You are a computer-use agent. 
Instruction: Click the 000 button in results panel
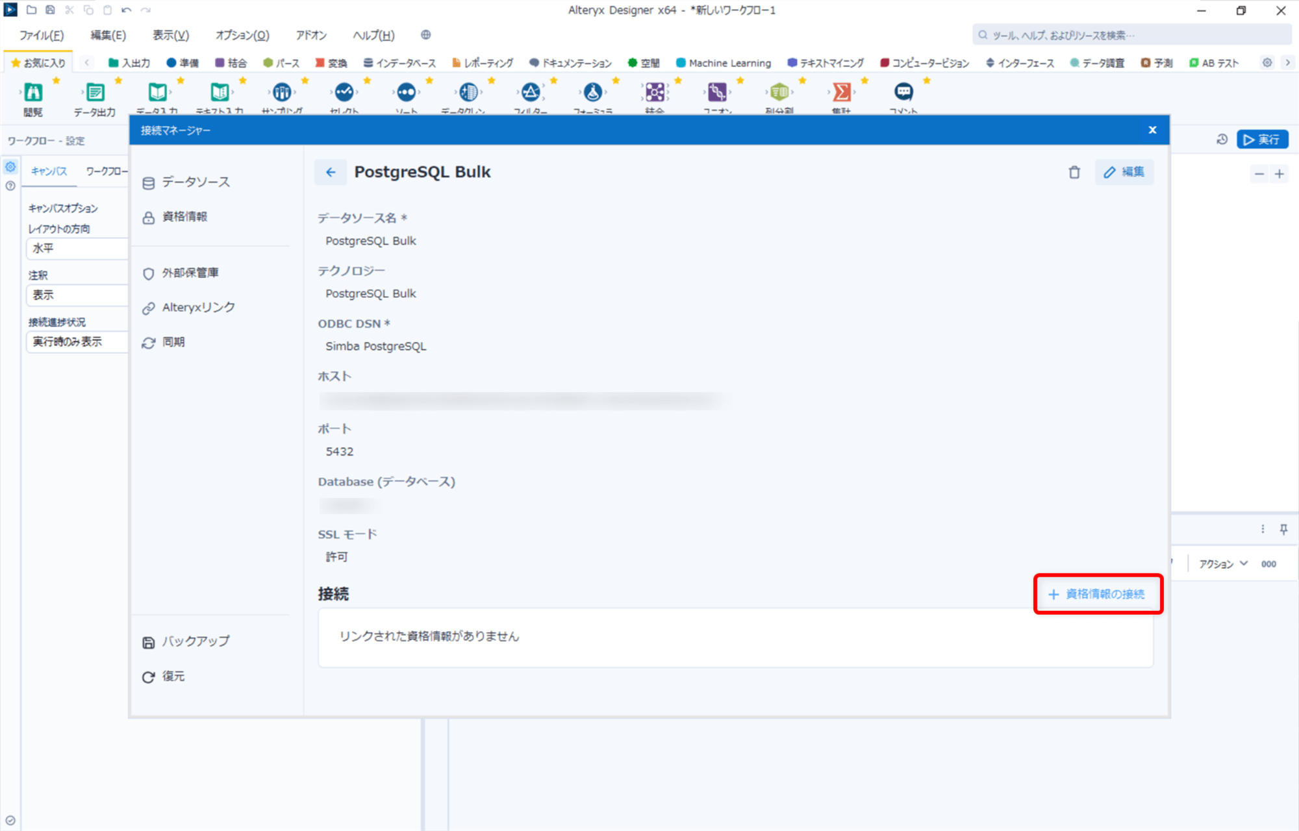point(1268,564)
